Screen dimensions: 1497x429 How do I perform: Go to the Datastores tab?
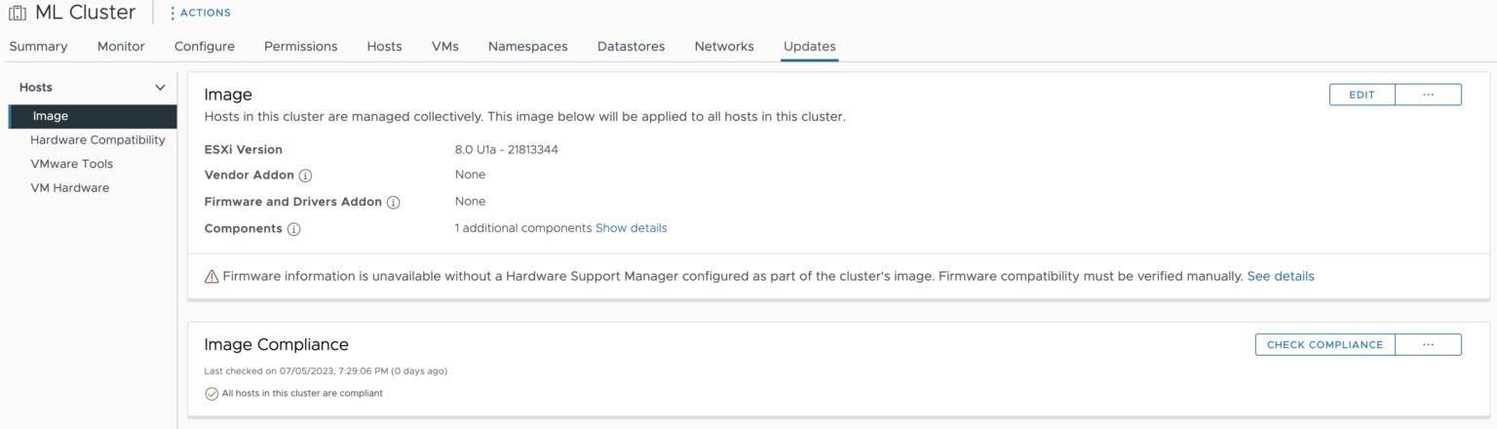pos(631,46)
